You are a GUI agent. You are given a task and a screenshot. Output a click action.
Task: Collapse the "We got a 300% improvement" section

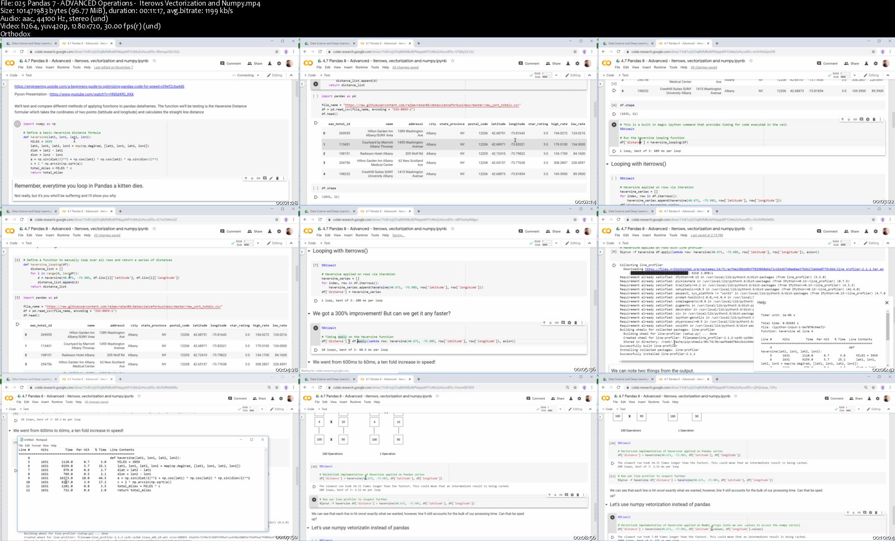coord(309,313)
